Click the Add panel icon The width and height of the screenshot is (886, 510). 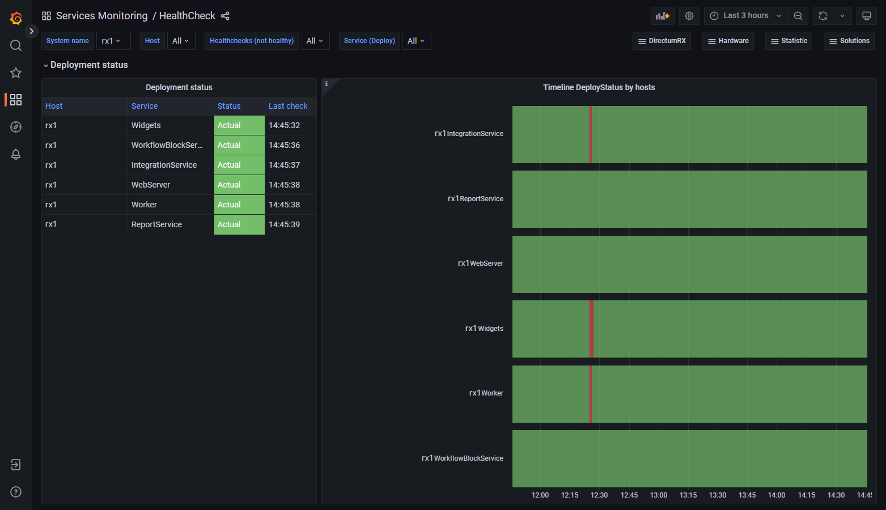[x=662, y=16]
